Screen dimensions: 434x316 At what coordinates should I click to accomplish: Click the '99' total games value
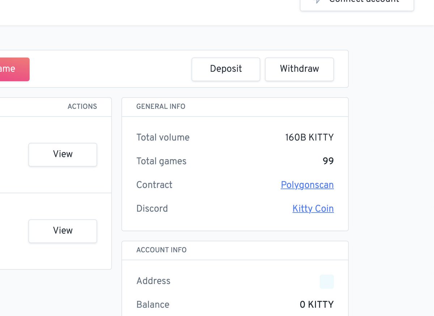328,161
